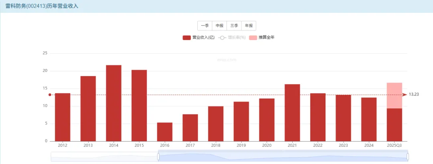
Task: Click the 2024 revenue bar
Action: click(369, 119)
